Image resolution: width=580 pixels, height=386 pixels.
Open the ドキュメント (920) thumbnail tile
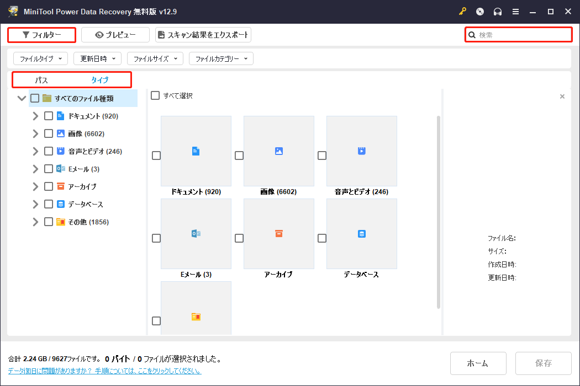pos(196,151)
